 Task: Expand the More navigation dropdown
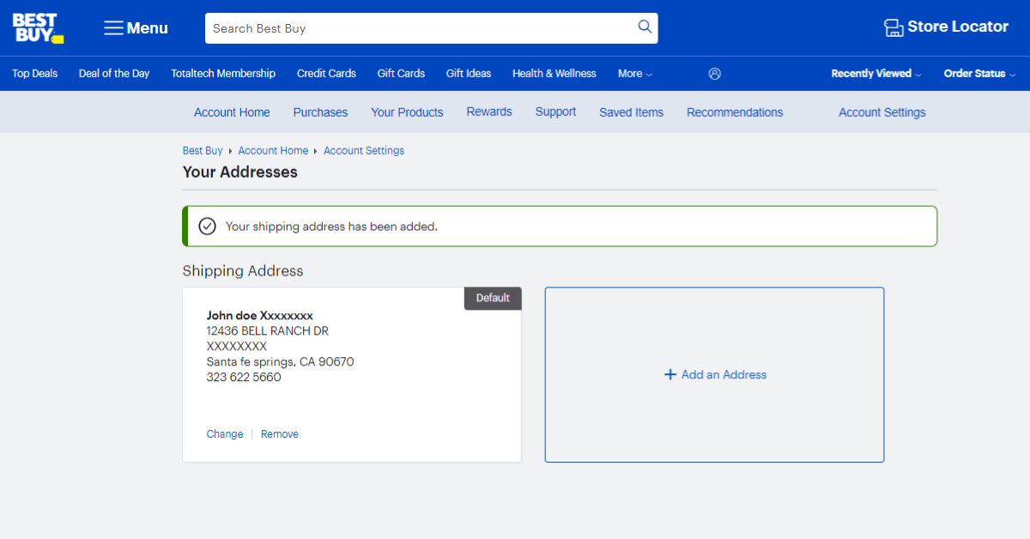point(634,74)
